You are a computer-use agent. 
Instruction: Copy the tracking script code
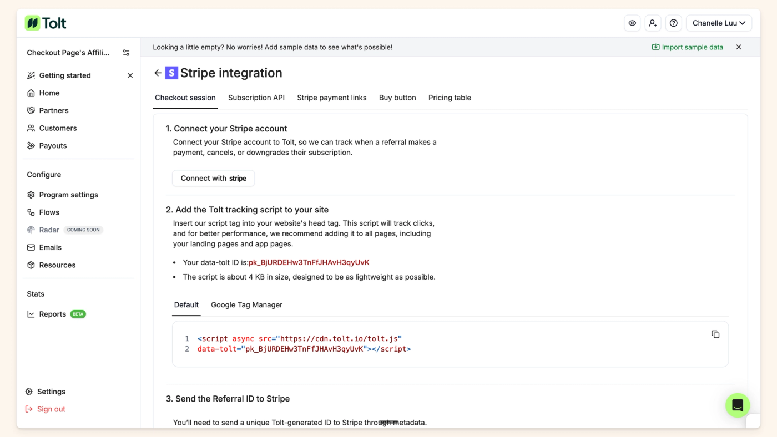click(715, 334)
